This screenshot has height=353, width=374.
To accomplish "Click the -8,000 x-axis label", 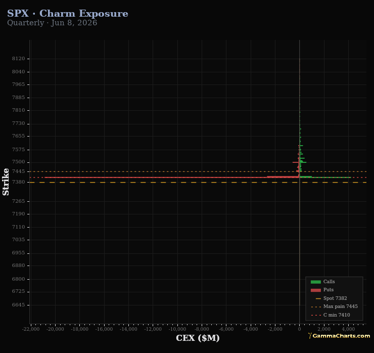I will (202, 329).
